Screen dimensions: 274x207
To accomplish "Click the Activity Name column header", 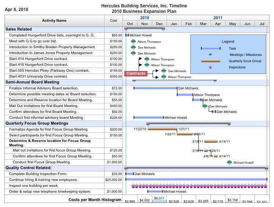I will click(x=54, y=21).
